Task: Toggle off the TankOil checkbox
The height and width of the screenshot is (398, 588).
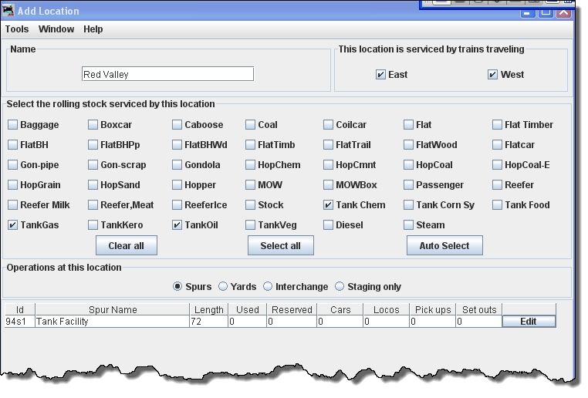Action: (x=177, y=225)
